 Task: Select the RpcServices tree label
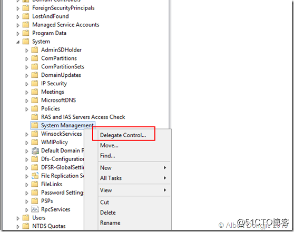(x=55, y=209)
